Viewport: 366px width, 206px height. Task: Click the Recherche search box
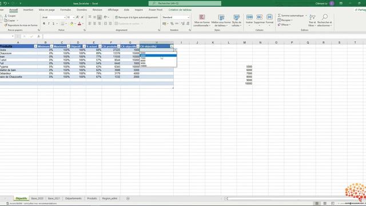(185, 3)
